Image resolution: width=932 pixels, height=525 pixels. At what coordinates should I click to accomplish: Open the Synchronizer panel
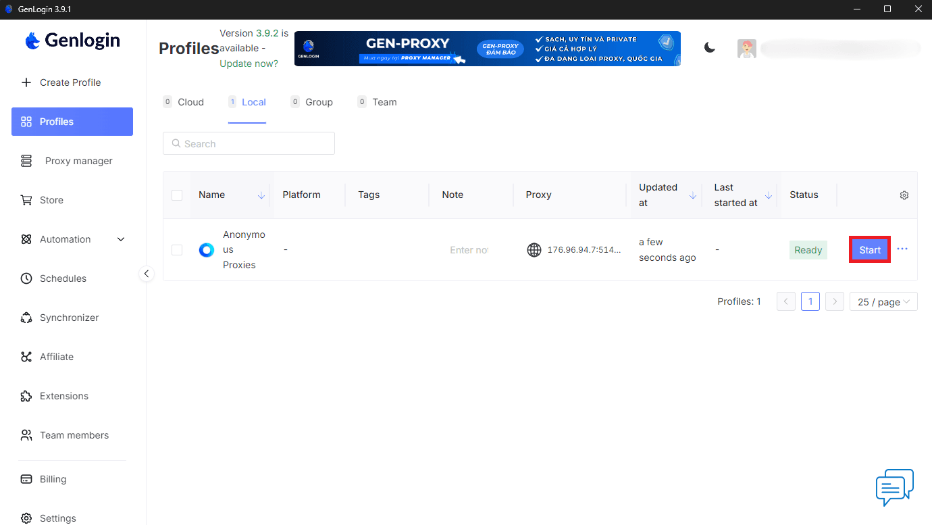(x=69, y=317)
